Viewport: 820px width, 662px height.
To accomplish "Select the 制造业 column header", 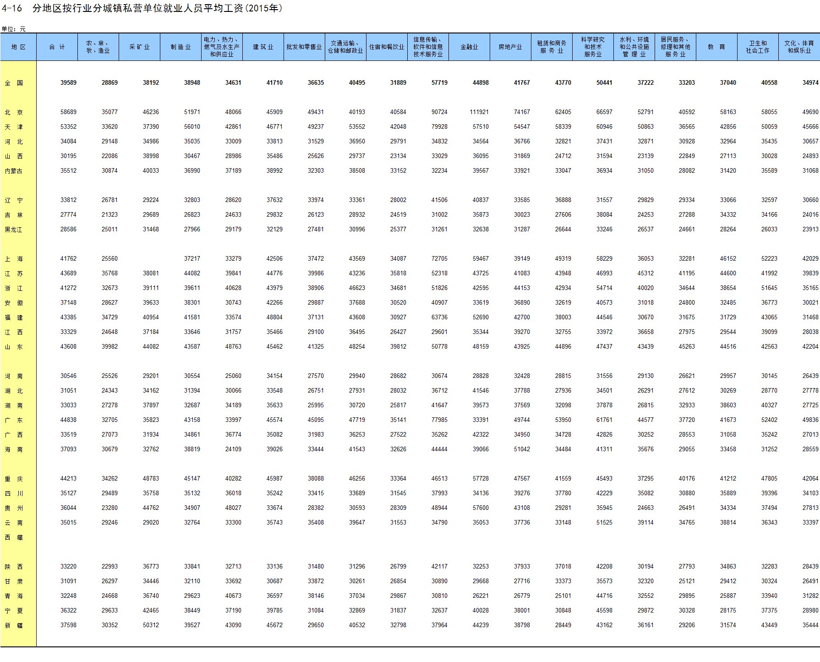I will 180,47.
